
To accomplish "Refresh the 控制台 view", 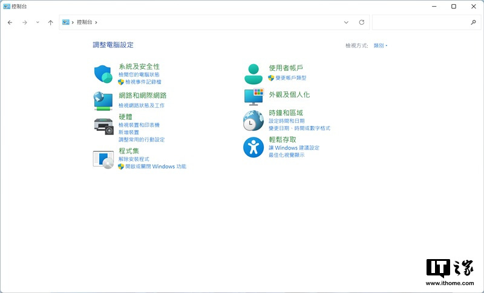I will click(361, 22).
